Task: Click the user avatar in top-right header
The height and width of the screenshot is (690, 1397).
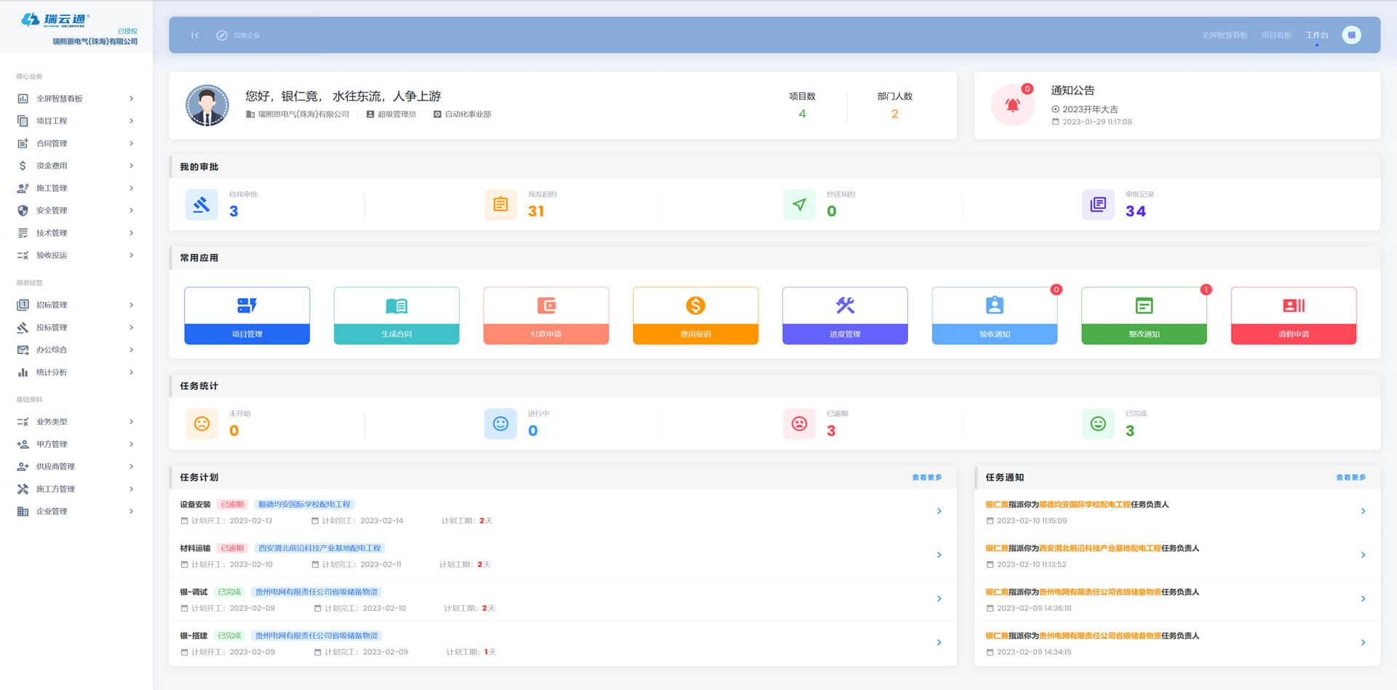Action: pos(1351,35)
